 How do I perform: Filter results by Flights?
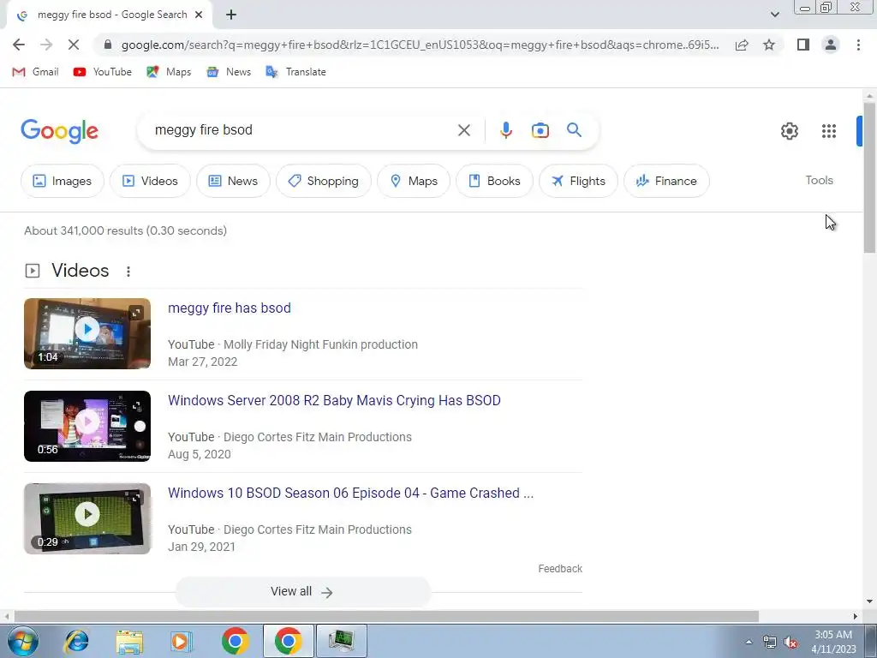[578, 181]
